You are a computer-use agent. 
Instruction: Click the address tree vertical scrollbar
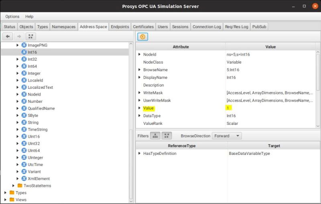click(131, 164)
